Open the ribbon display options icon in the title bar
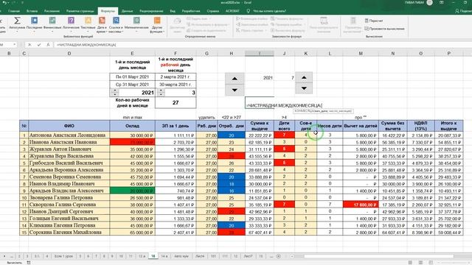The height and width of the screenshot is (265, 472). [x=442, y=3]
